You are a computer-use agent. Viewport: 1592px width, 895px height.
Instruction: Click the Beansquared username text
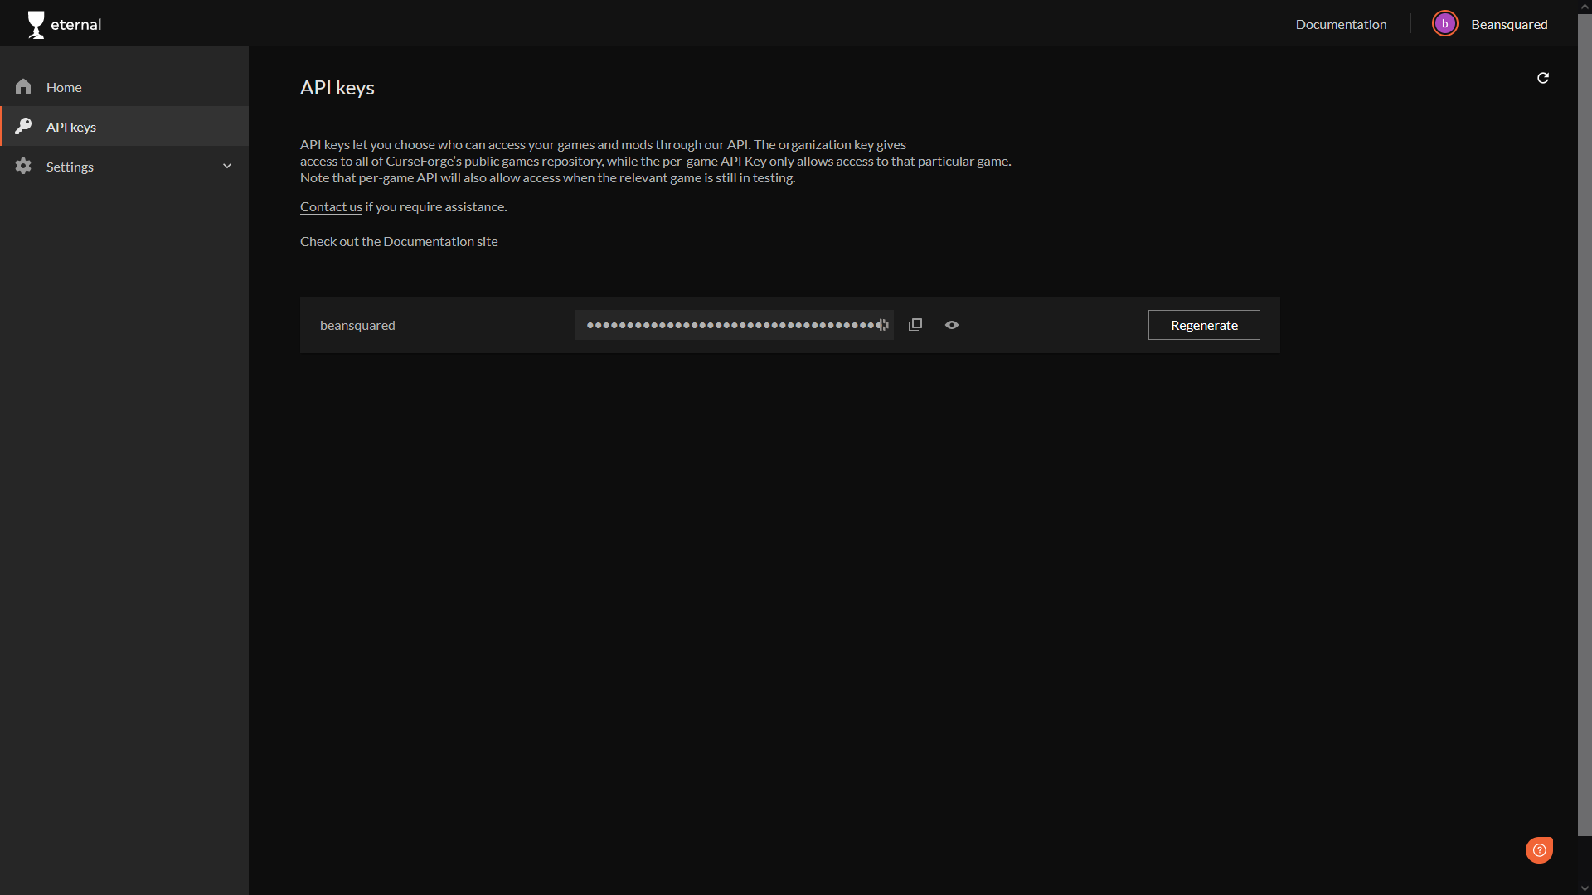[1508, 24]
